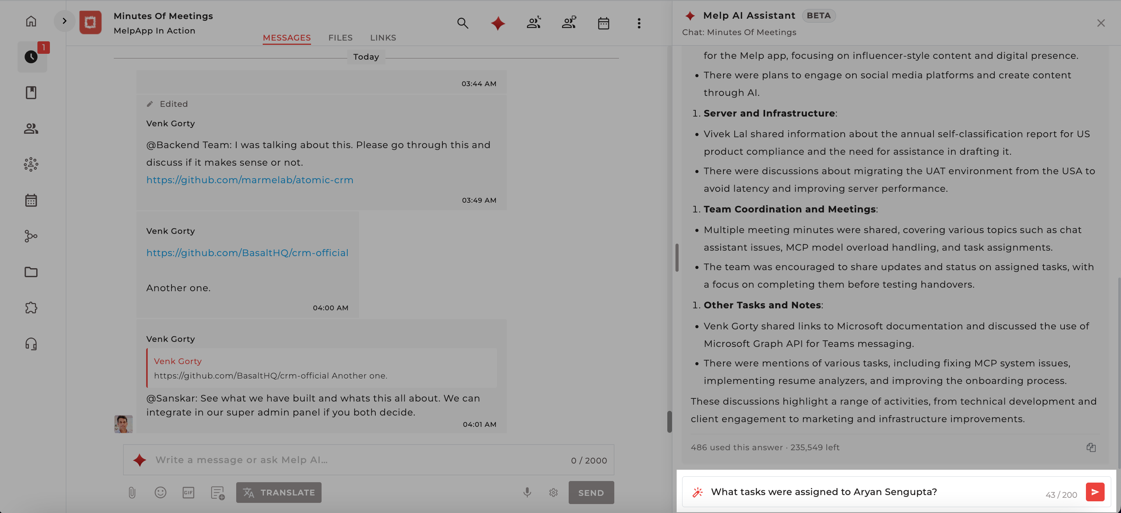Click the Today date separator label
This screenshot has width=1121, height=513.
[x=366, y=57]
